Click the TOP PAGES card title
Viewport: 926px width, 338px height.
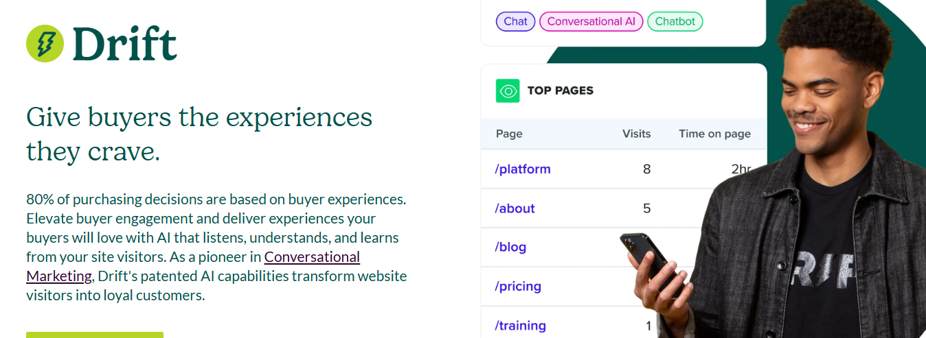pyautogui.click(x=560, y=90)
